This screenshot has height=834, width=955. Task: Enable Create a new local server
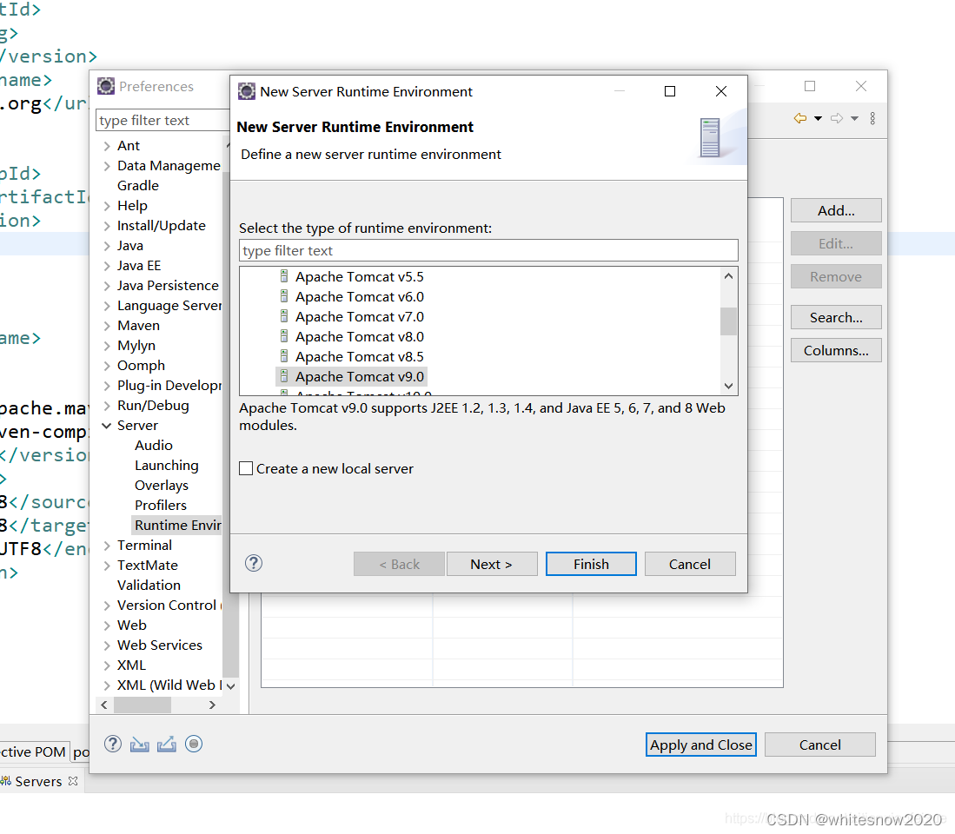point(246,468)
